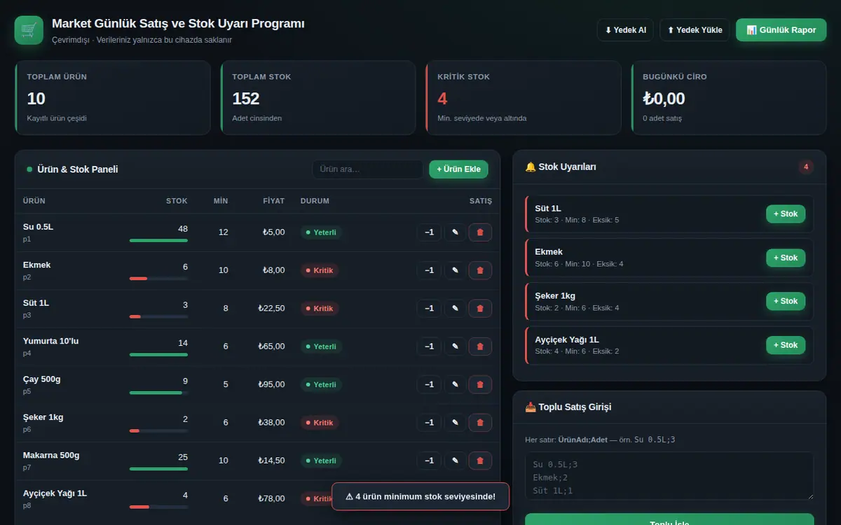Focus the Ürün ara search field

click(367, 169)
